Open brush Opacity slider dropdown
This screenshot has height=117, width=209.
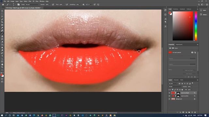[x=50, y=5]
